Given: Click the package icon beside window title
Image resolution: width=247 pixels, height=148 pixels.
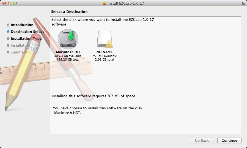Looking at the screenshot, I should (x=104, y=3).
